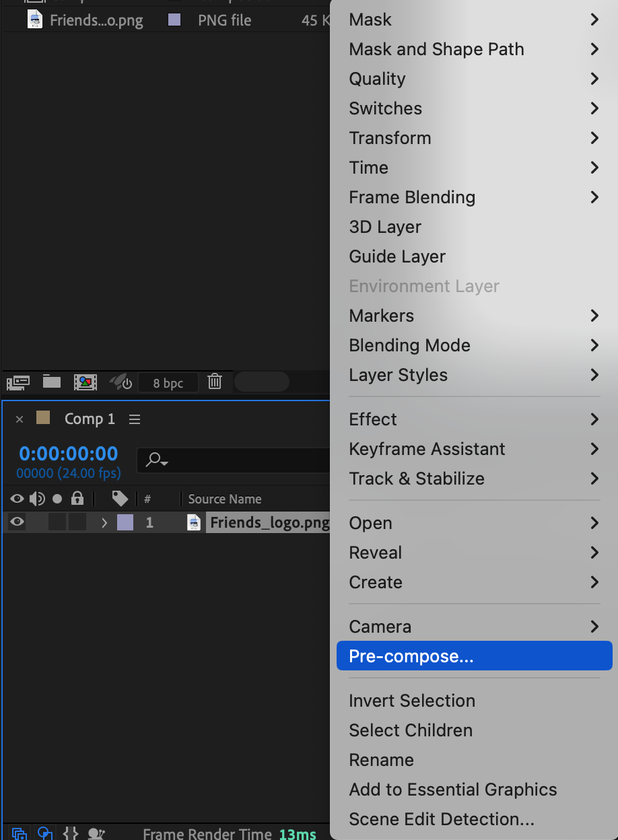Click the New Composition icon
This screenshot has height=840, width=618.
85,382
